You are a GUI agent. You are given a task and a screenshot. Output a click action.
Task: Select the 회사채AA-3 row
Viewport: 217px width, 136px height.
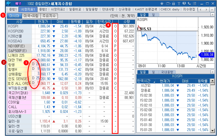pyautogui.click(x=71, y=111)
